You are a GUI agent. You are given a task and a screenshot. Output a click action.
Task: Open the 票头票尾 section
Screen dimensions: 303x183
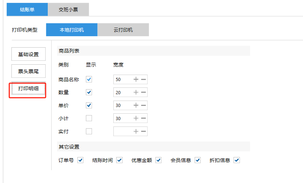point(29,71)
